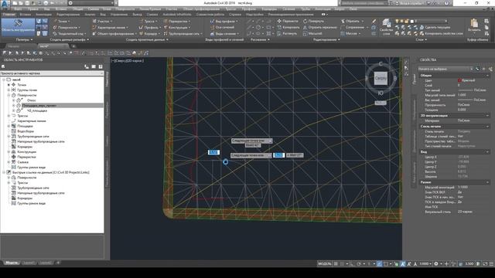This screenshot has width=495, height=278.
Task: Switch to the Редактирование ribbon tab
Action: coord(68,15)
